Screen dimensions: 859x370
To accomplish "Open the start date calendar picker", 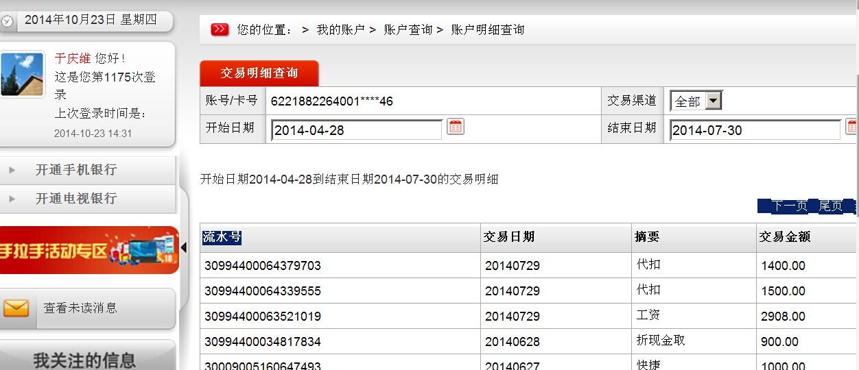I will tap(456, 127).
